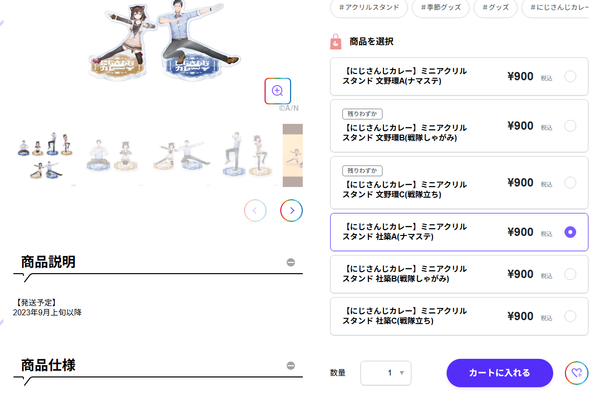Choose 文野環C(戦隊立ち) radio button

tap(570, 183)
